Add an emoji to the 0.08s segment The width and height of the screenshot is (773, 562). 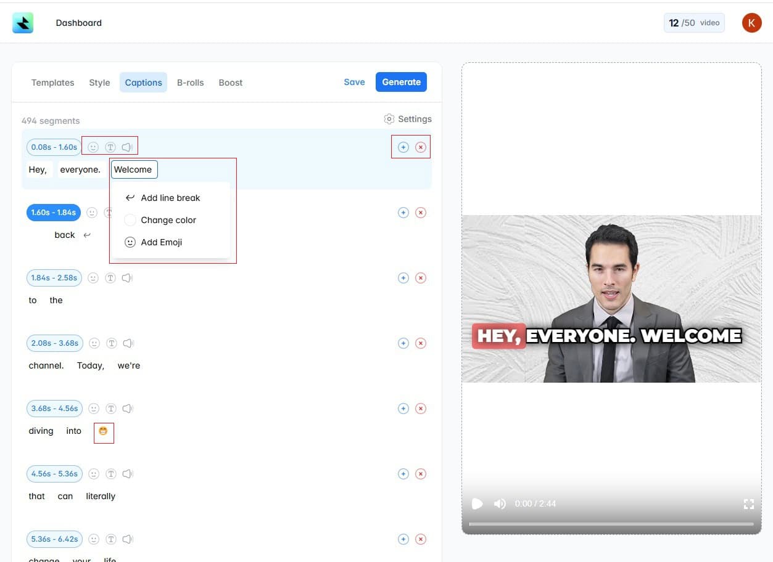[x=93, y=147]
